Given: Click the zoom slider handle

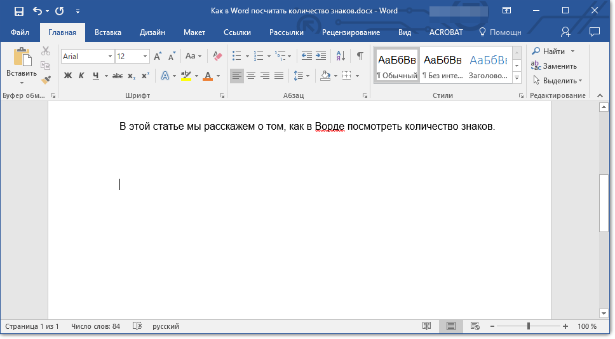Looking at the screenshot, I should pyautogui.click(x=529, y=326).
